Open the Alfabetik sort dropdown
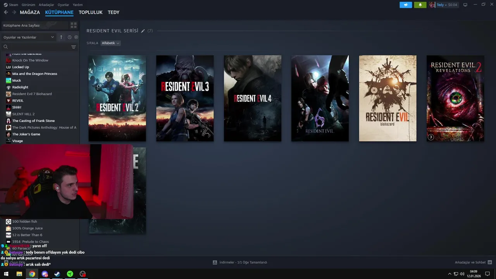The image size is (496, 279). coord(110,43)
